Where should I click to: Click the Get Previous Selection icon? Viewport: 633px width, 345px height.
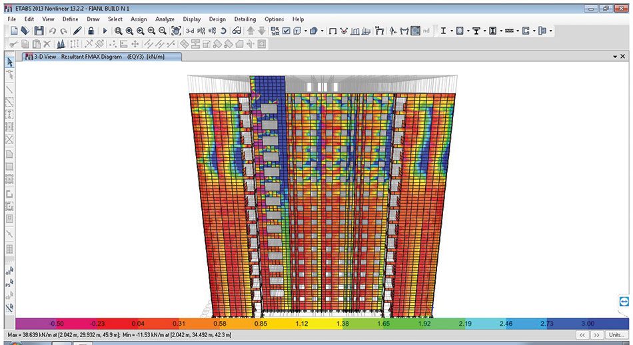click(x=10, y=283)
